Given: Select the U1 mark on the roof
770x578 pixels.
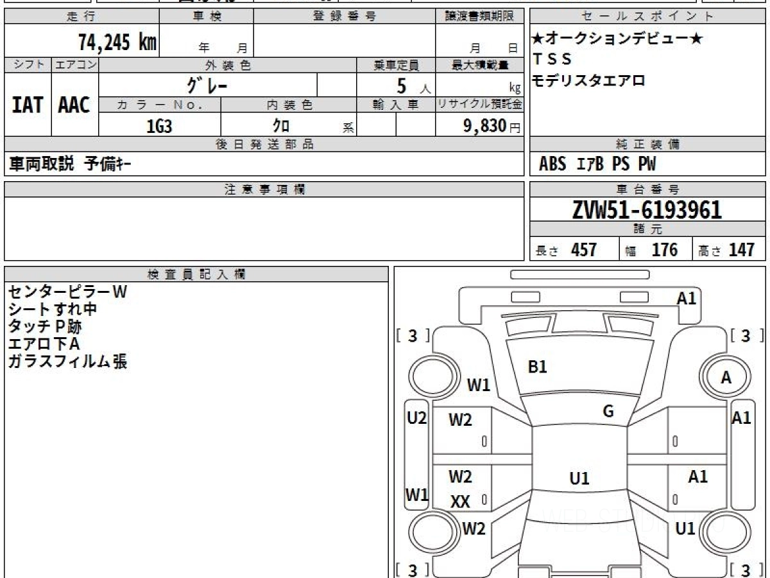Looking at the screenshot, I should 579,478.
